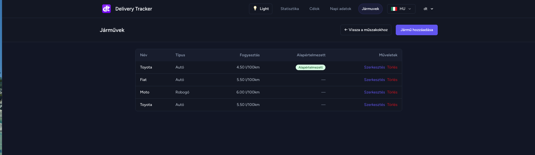Image resolution: width=535 pixels, height=155 pixels.
Task: Click the dash in Moto default column
Action: pos(323,92)
